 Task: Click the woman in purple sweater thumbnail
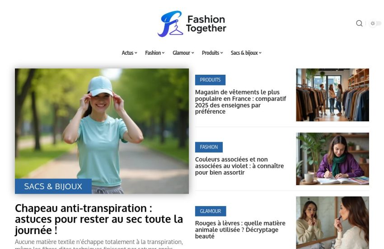click(x=332, y=159)
